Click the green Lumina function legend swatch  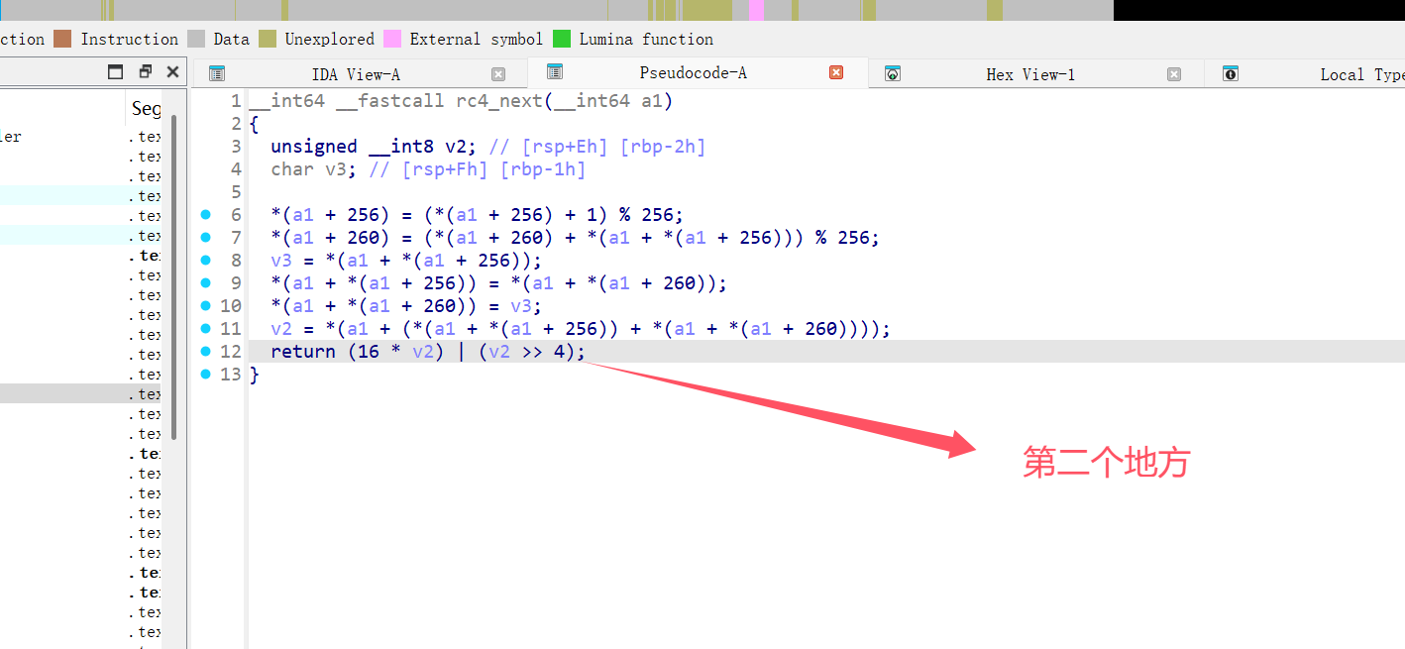(562, 39)
